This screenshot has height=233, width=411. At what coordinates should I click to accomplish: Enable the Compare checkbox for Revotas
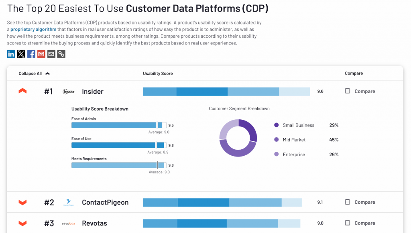pyautogui.click(x=348, y=223)
